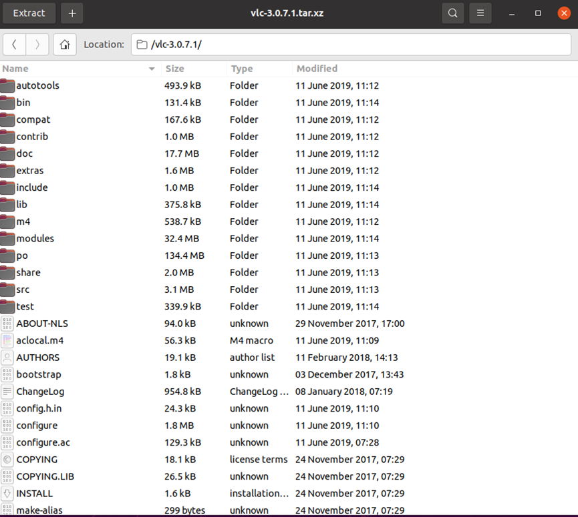
Task: Select the configure file name
Action: pyautogui.click(x=37, y=426)
